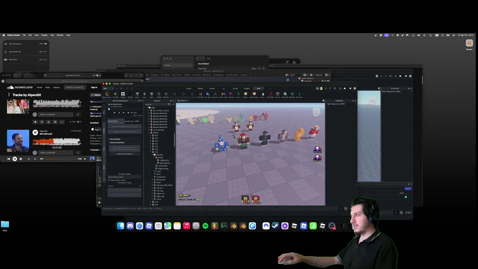The height and width of the screenshot is (269, 478).
Task: Click the CopyRoc toolbar icon
Action: coord(159,94)
